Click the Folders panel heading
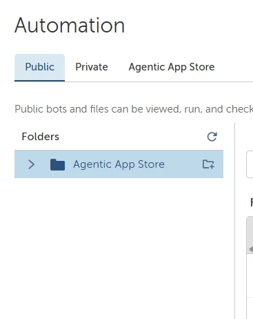The height and width of the screenshot is (319, 253). [x=41, y=137]
